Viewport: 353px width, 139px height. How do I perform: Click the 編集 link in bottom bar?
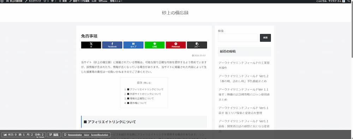tap(56, 134)
